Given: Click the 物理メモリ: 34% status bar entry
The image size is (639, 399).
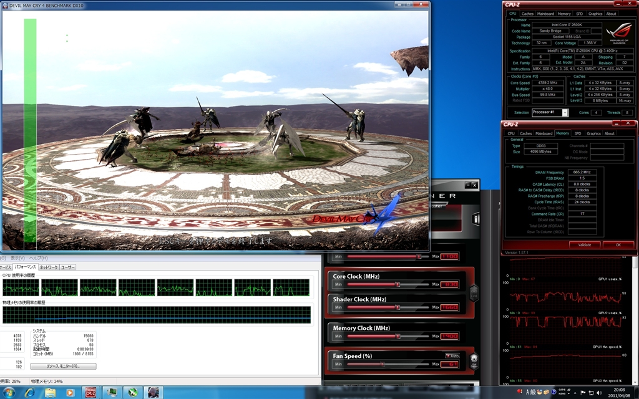Looking at the screenshot, I should point(47,382).
